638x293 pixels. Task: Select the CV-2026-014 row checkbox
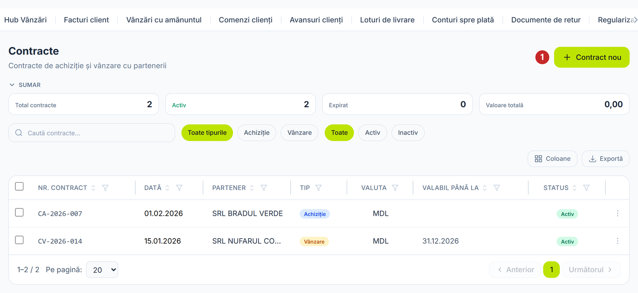[19, 240]
